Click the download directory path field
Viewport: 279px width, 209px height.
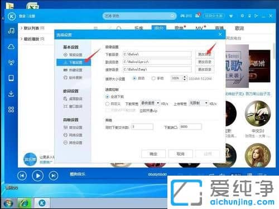pos(157,54)
